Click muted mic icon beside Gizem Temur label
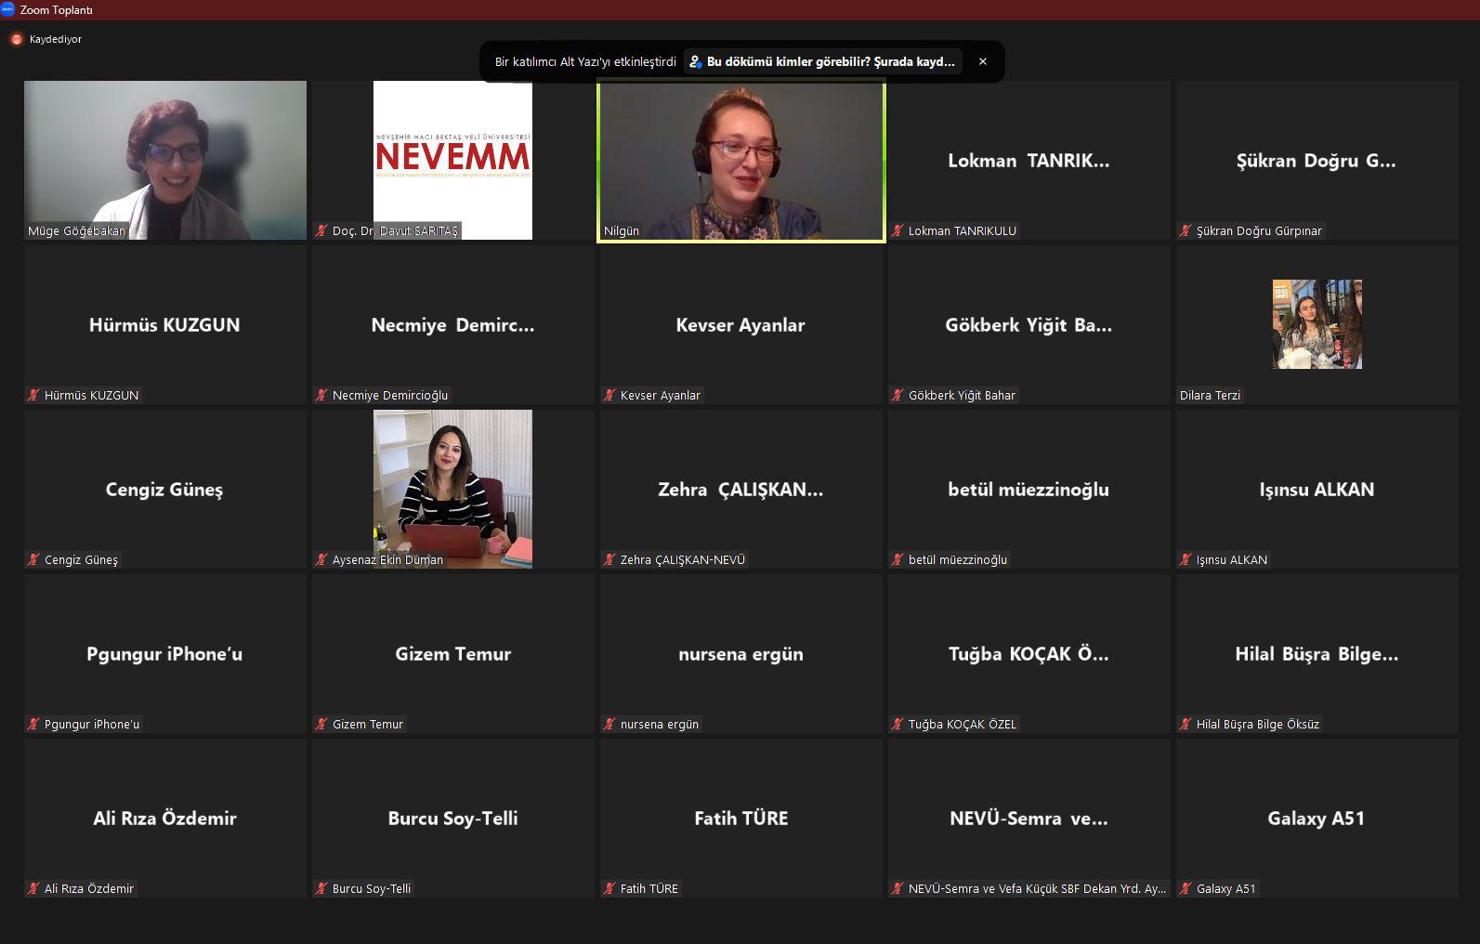The width and height of the screenshot is (1480, 944). (321, 724)
